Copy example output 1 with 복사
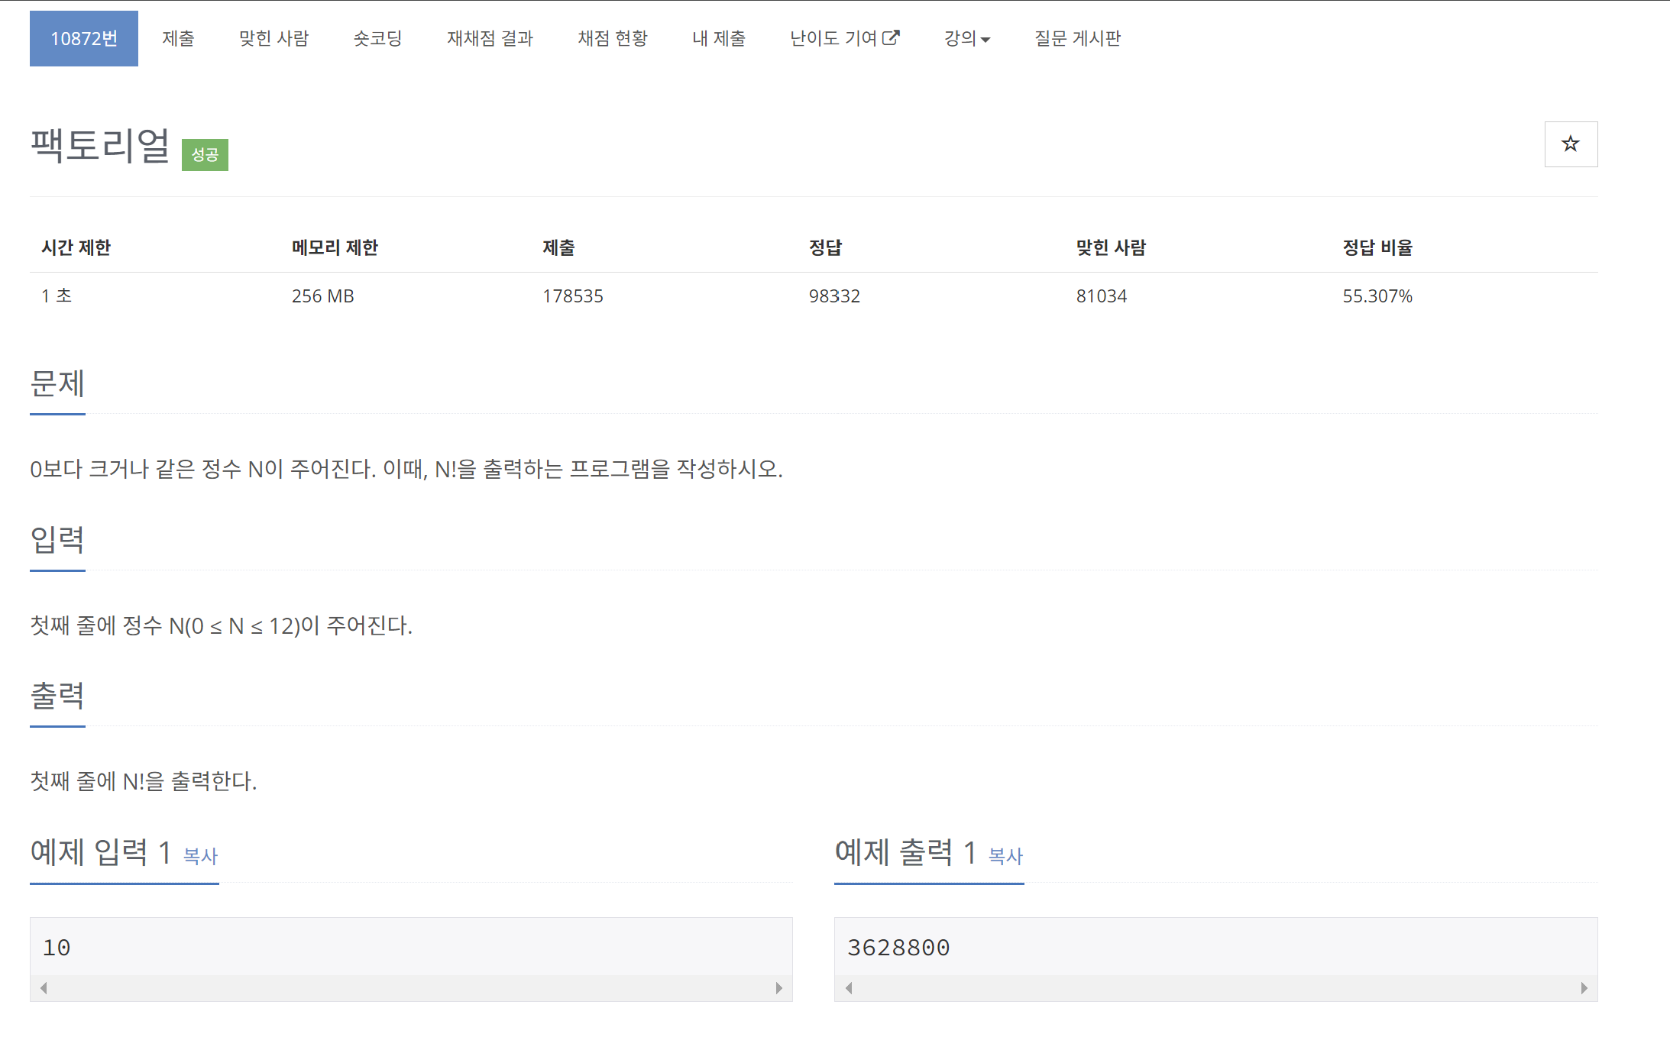The height and width of the screenshot is (1037, 1670). click(1005, 856)
